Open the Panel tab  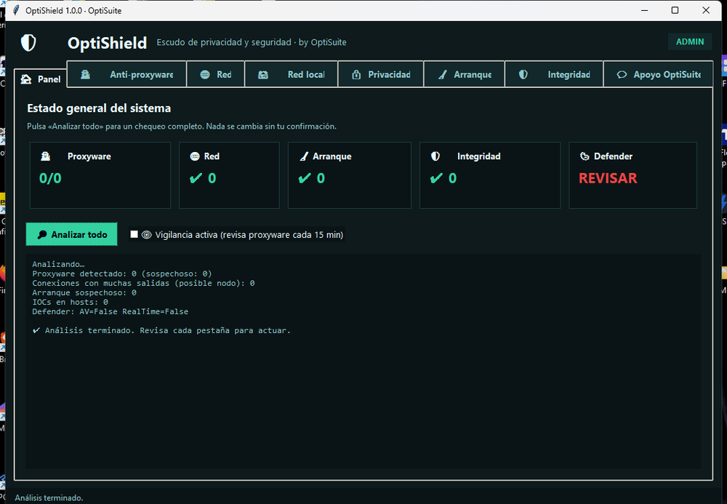click(41, 79)
